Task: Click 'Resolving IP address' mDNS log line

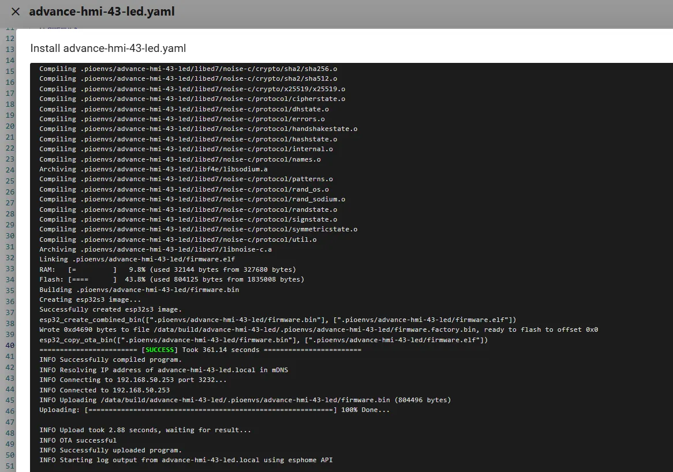Action: 163,370
